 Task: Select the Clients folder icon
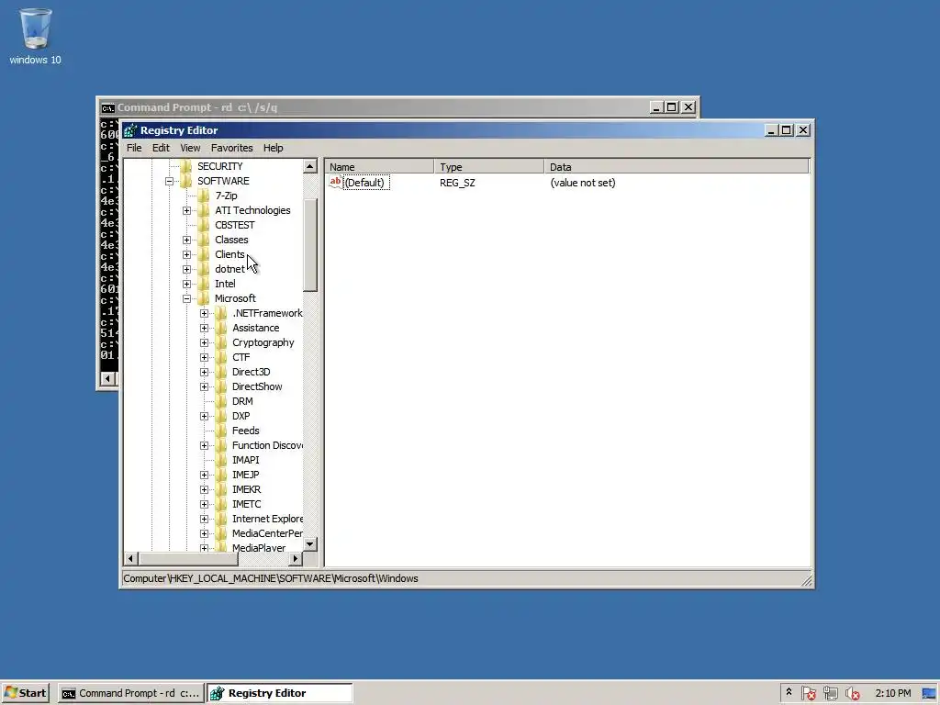tap(204, 254)
